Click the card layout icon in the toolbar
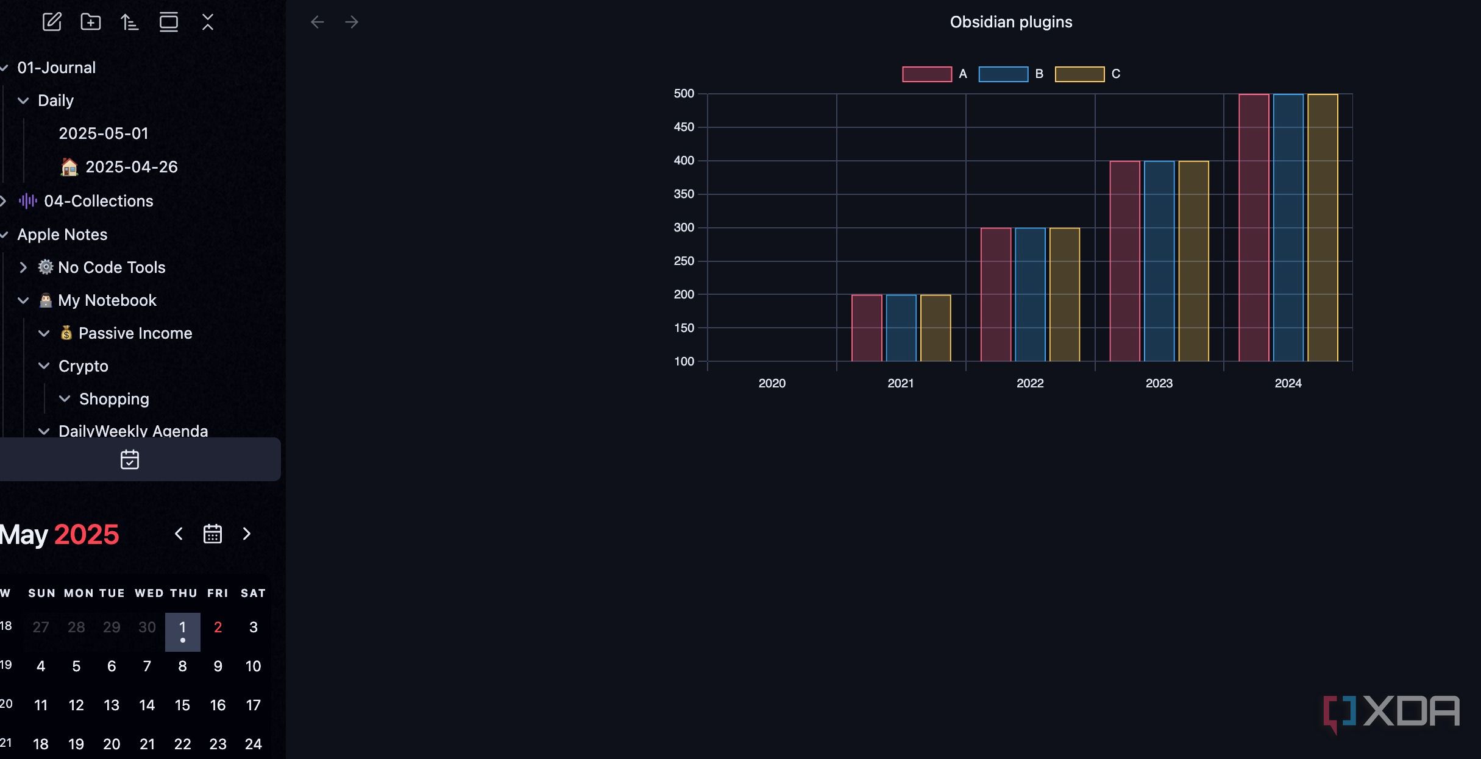Screen dimensions: 1481x759 (x=168, y=22)
